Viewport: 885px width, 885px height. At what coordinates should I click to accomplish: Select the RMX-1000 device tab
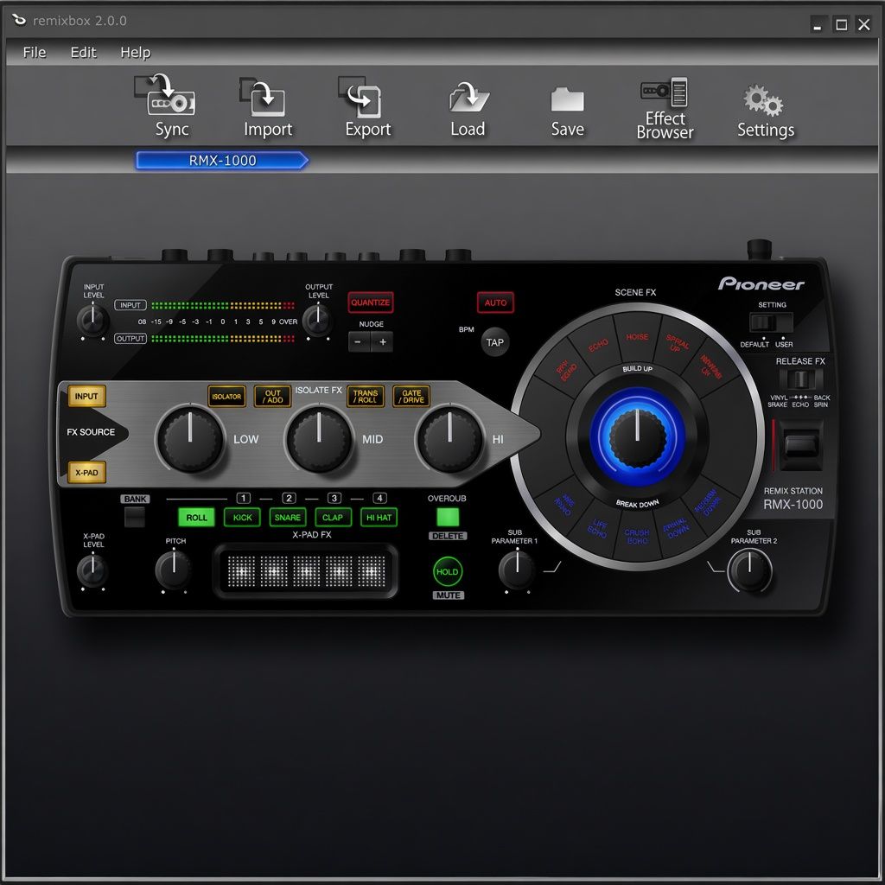(x=222, y=161)
